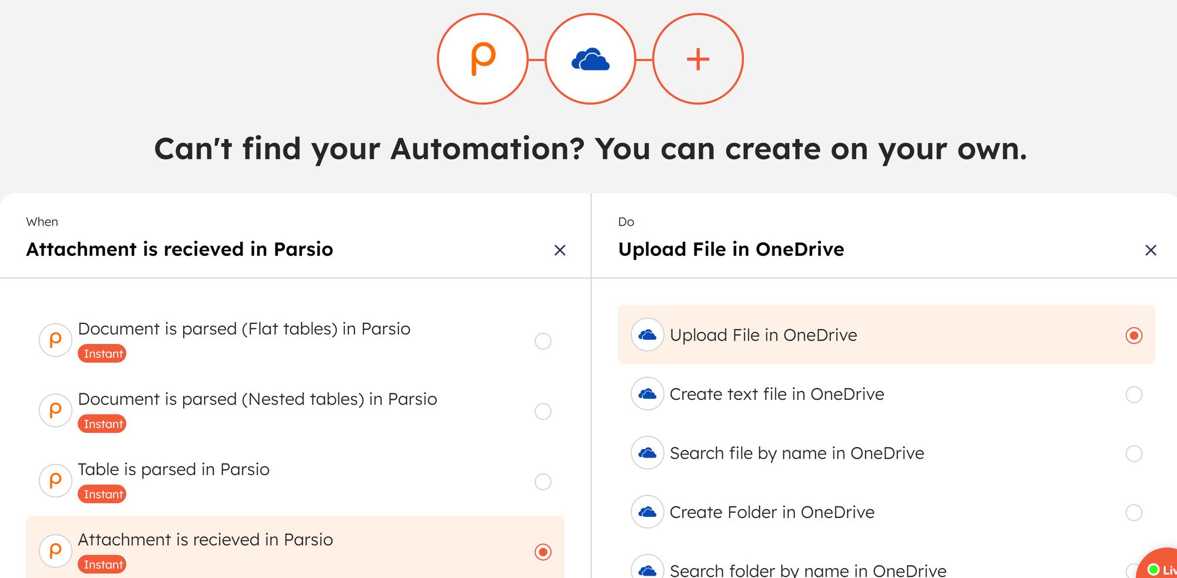Click the large Parsio logo circle
The image size is (1177, 578).
(483, 59)
